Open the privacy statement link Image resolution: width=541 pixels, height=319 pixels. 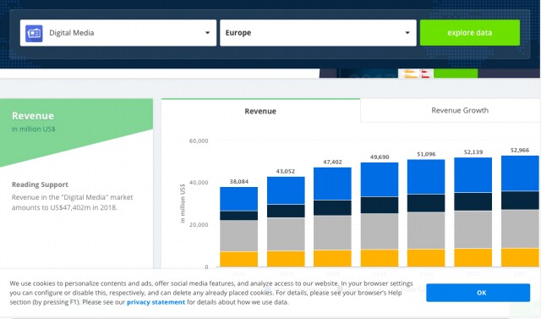156,302
